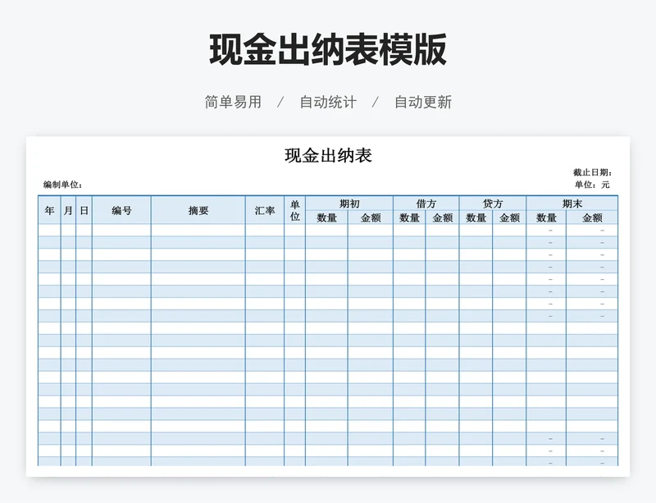Click the page title 现金出纳表模版

point(328,50)
